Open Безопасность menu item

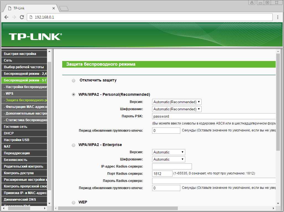(x=24, y=160)
